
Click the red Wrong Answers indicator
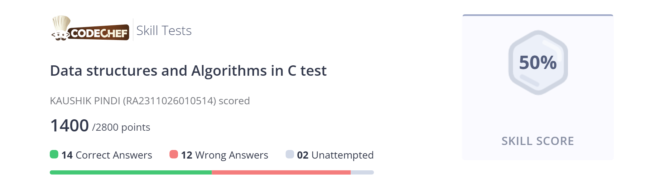pos(174,154)
